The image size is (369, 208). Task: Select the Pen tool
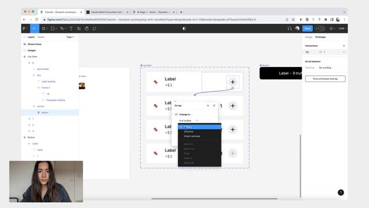(x=62, y=28)
